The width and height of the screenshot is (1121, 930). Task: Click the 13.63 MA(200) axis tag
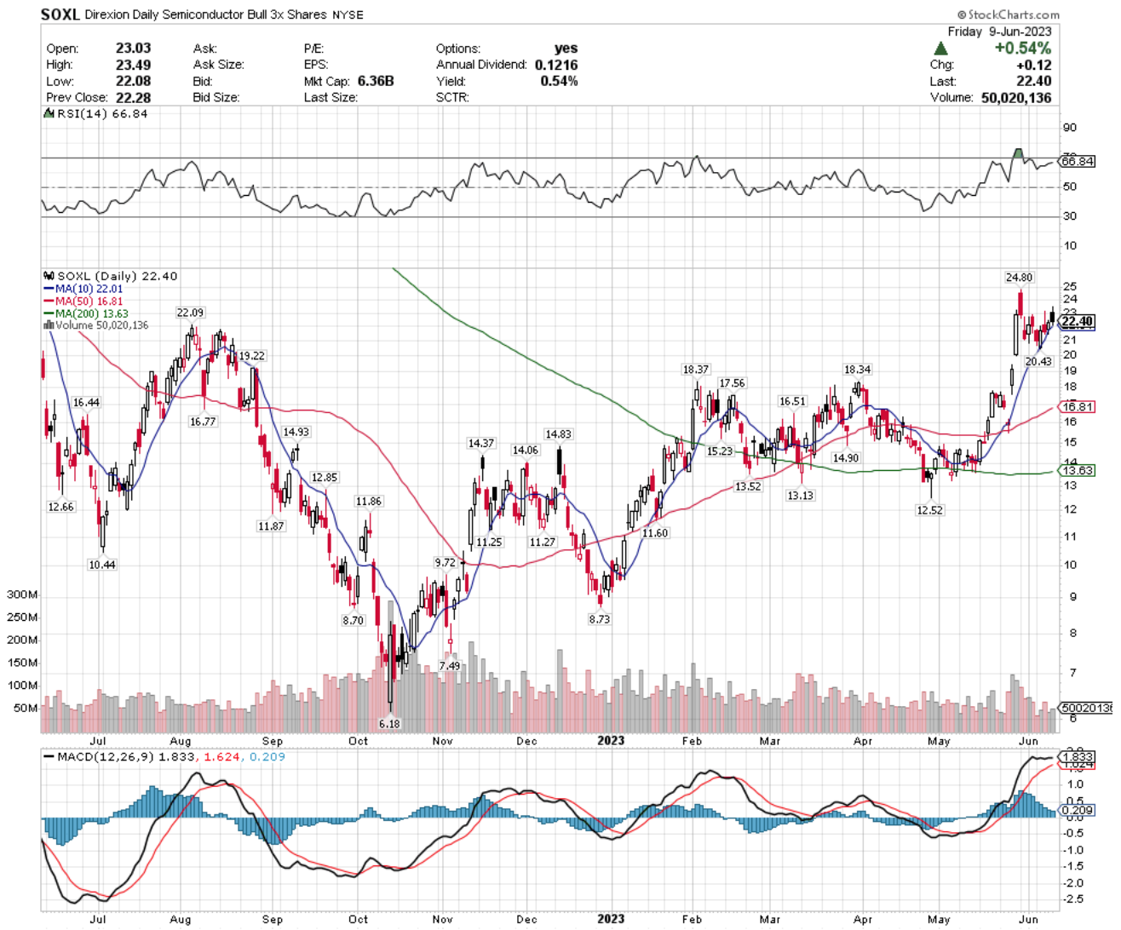coord(1077,470)
